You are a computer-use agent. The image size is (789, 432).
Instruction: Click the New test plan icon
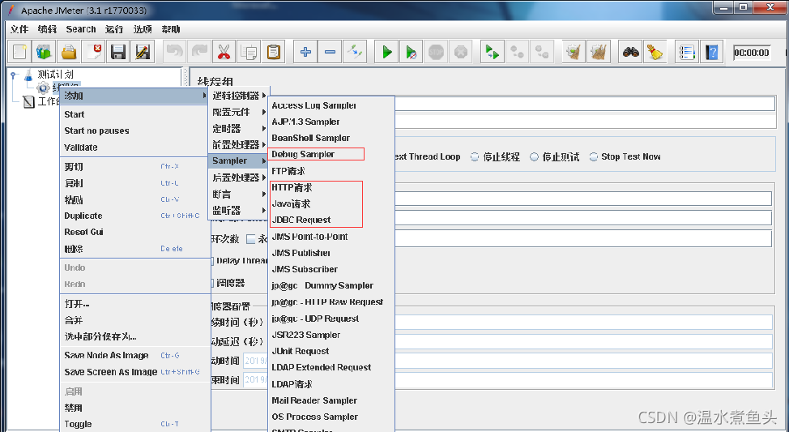point(19,52)
